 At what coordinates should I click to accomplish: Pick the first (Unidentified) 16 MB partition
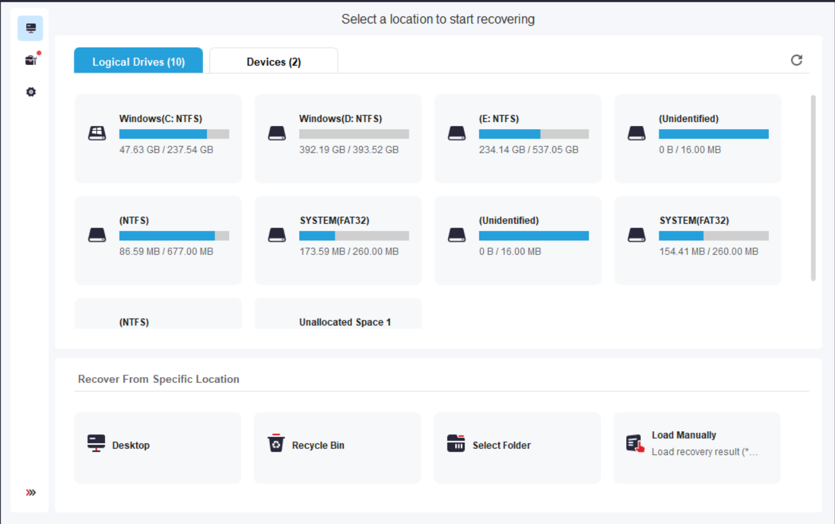(697, 139)
